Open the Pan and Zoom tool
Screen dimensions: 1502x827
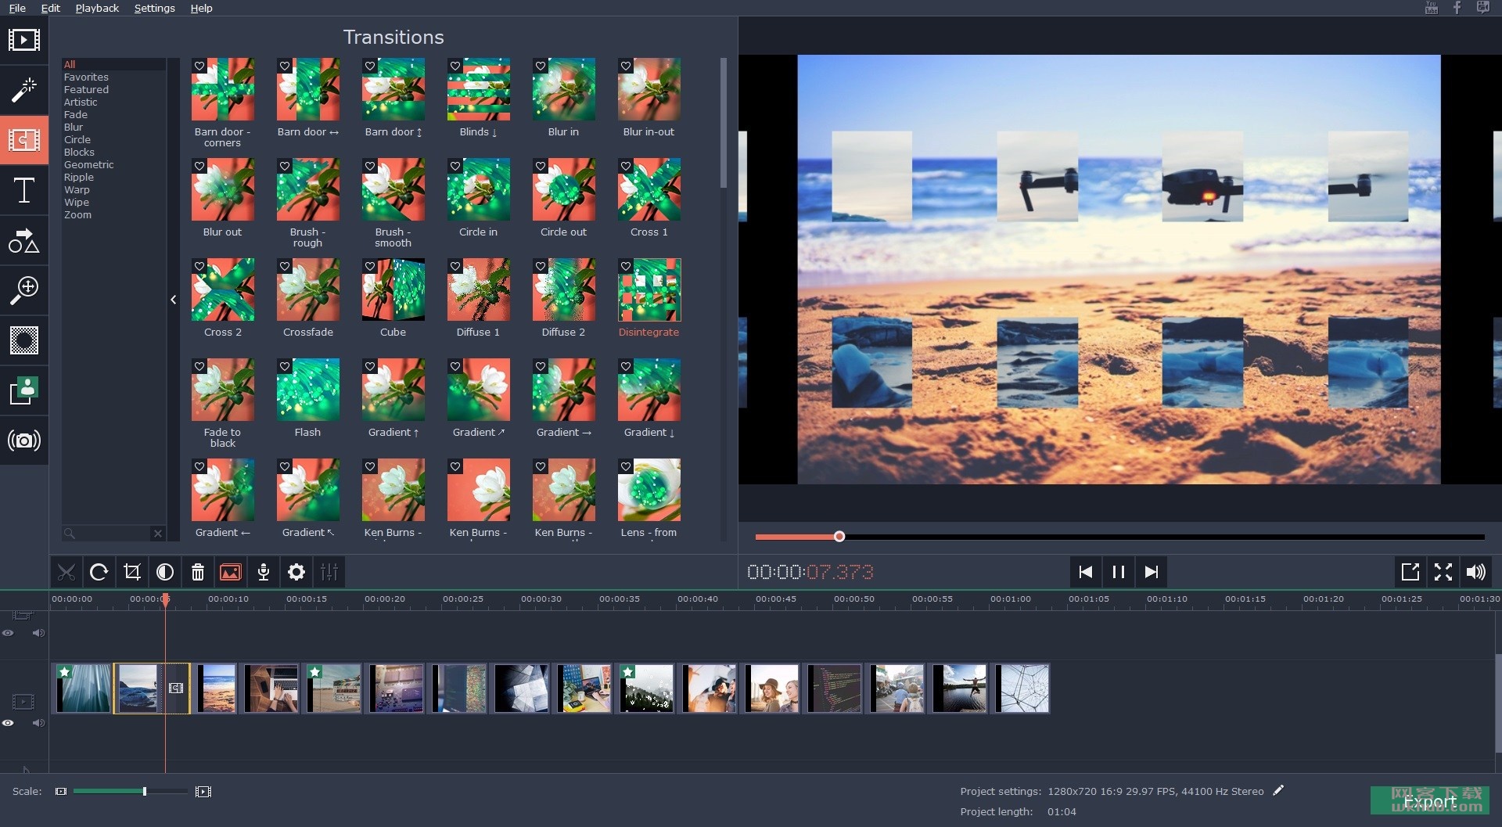tap(24, 290)
